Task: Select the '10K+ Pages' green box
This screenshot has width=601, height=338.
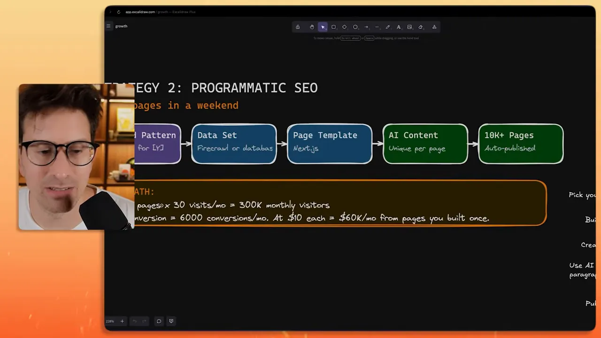Action: point(521,144)
